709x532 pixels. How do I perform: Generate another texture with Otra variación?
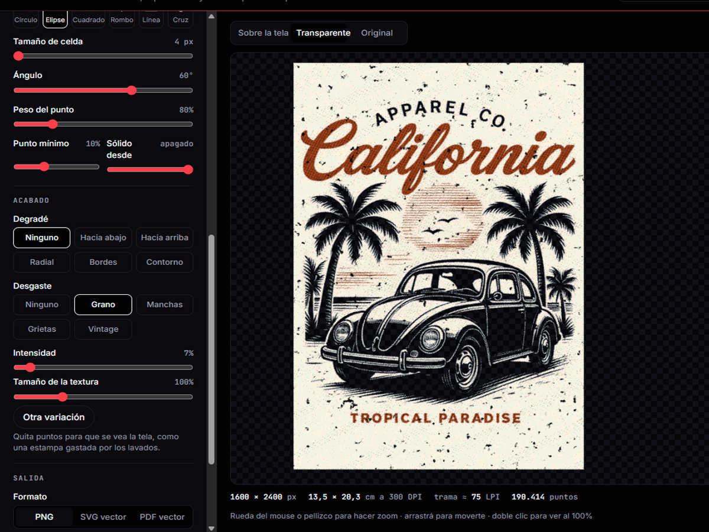point(54,417)
